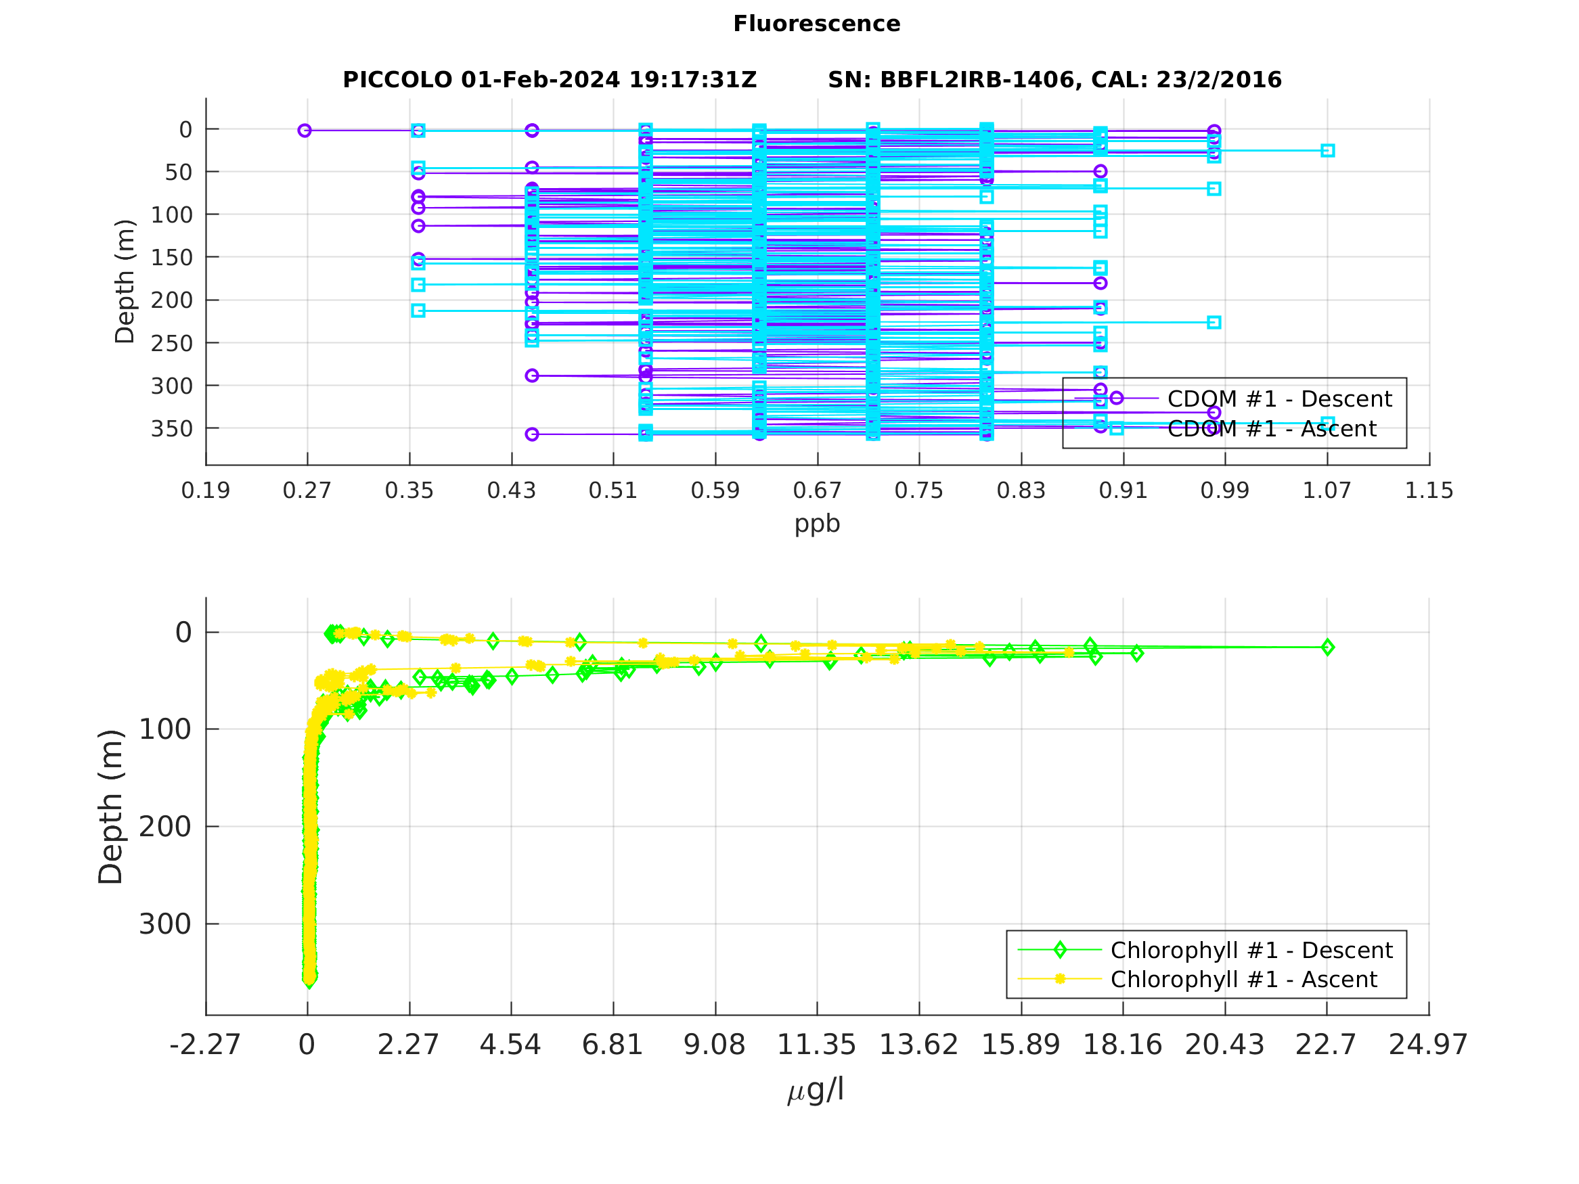The height and width of the screenshot is (1184, 1579).
Task: Click the x-axis tick label 0.67
Action: coord(818,491)
